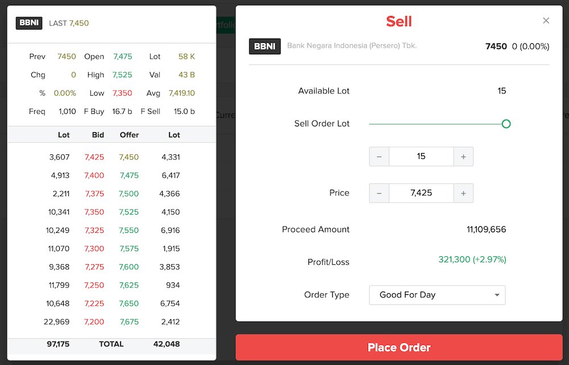Click the BBNI symbol badge on the order book panel
The height and width of the screenshot is (365, 569).
click(28, 23)
